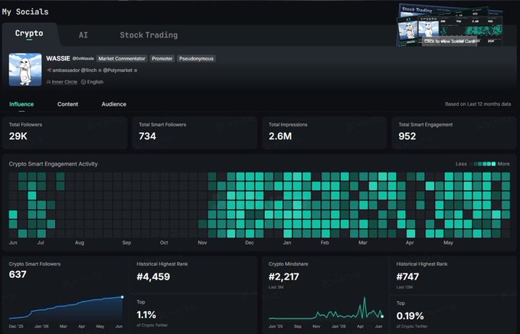Click the #4,459 Historical Highest Rank
This screenshot has height=334, width=520.
[x=153, y=277]
